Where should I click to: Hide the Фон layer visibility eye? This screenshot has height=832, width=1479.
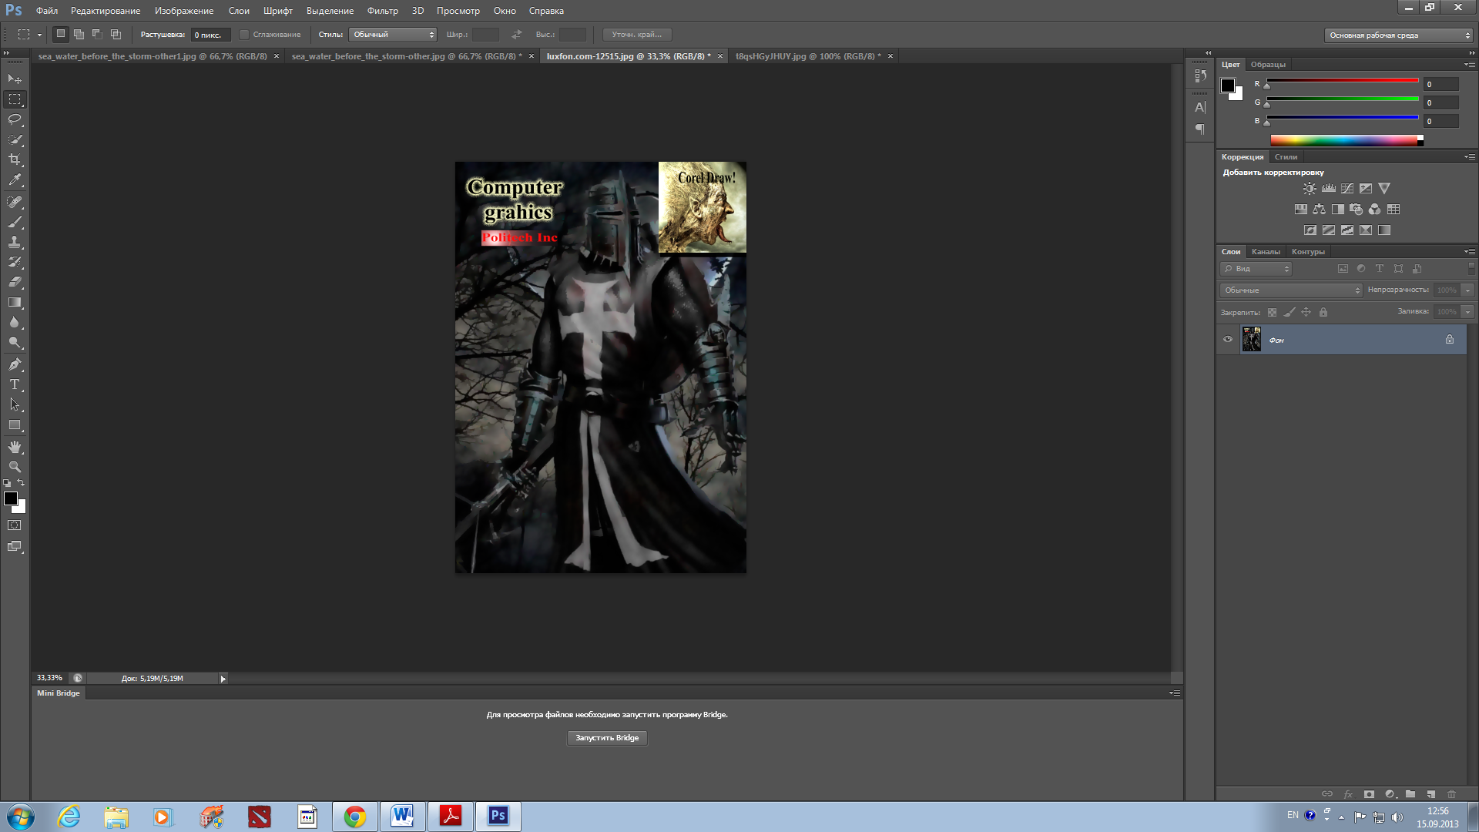coord(1228,339)
